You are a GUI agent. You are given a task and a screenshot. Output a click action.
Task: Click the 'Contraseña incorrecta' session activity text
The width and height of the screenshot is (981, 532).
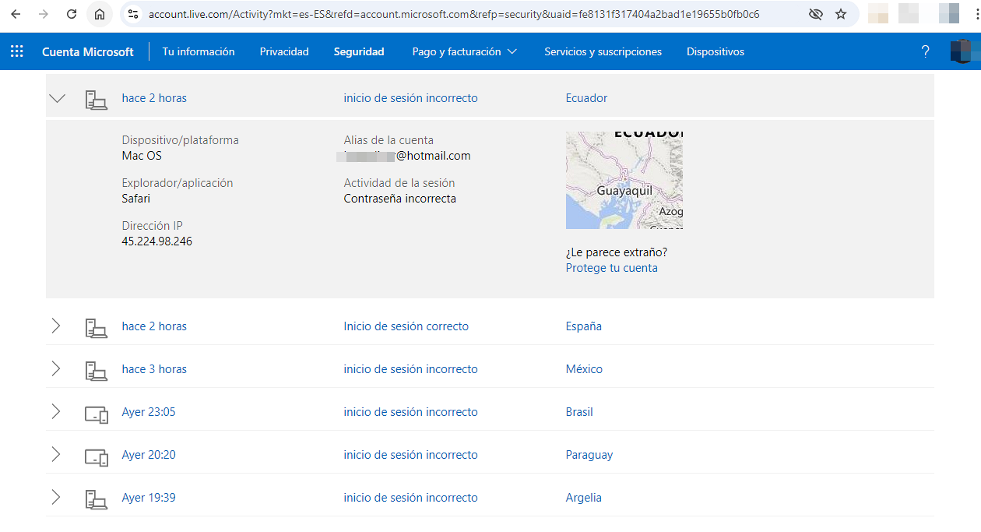pyautogui.click(x=399, y=199)
